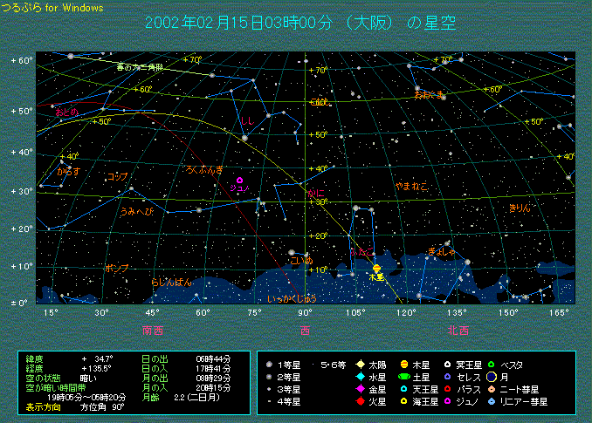Click the こいぬ (Canis Minor) constellation label

pyautogui.click(x=301, y=260)
